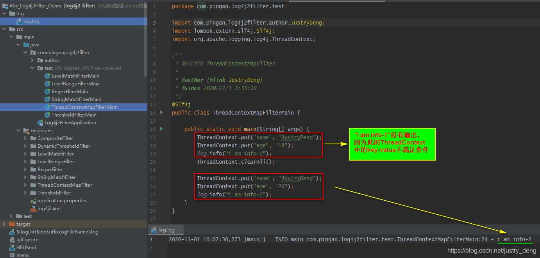
Task: Select ThreadContextMapFilterMain in project tree
Action: [84, 107]
